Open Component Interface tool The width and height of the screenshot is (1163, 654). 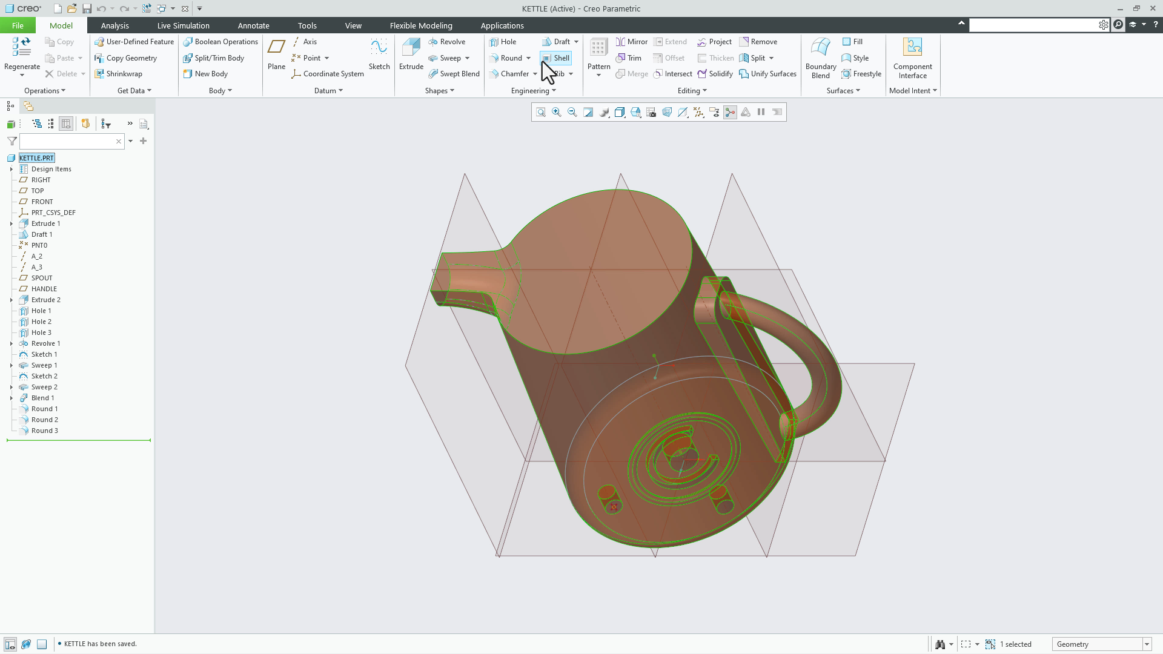click(x=912, y=58)
